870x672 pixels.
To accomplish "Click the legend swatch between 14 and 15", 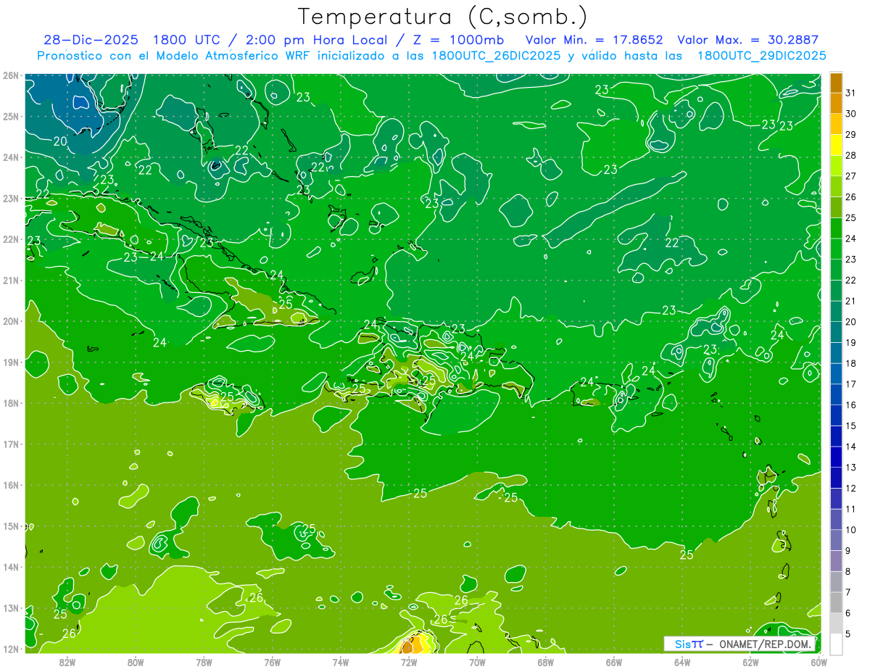I will tap(836, 436).
